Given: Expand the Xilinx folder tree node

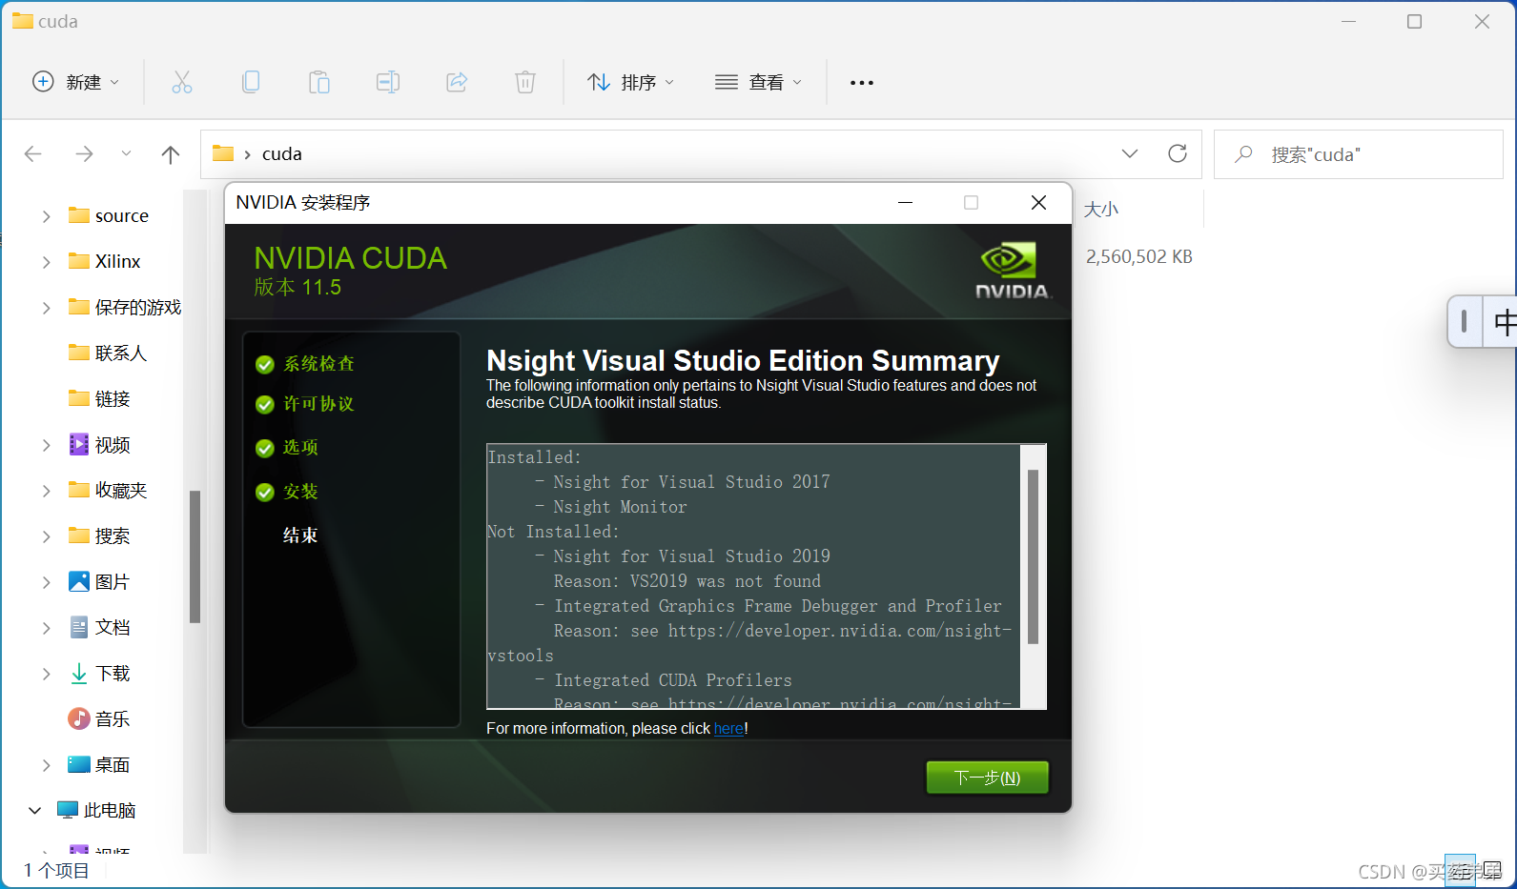Looking at the screenshot, I should [x=46, y=262].
